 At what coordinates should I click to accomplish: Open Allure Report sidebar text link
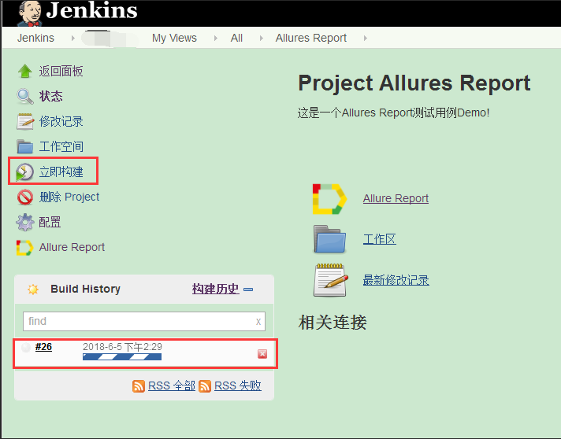click(x=72, y=247)
